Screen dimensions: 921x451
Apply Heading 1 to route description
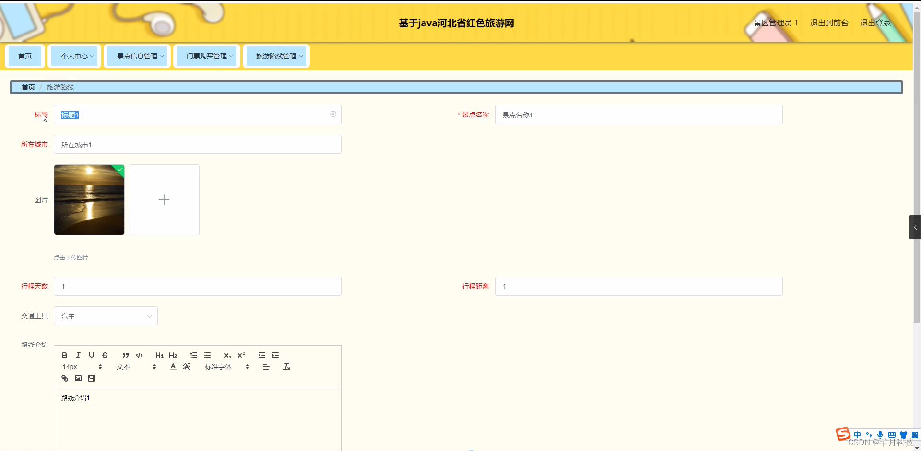159,355
